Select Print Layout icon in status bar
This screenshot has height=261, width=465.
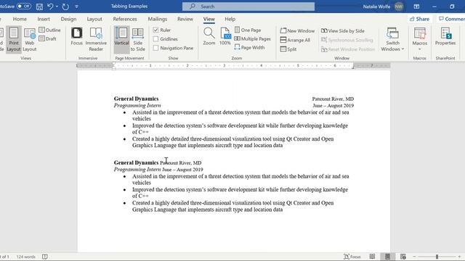coord(387,257)
